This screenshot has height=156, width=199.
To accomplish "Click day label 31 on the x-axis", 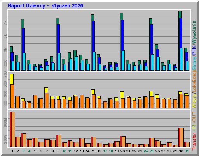I will (x=187, y=151).
